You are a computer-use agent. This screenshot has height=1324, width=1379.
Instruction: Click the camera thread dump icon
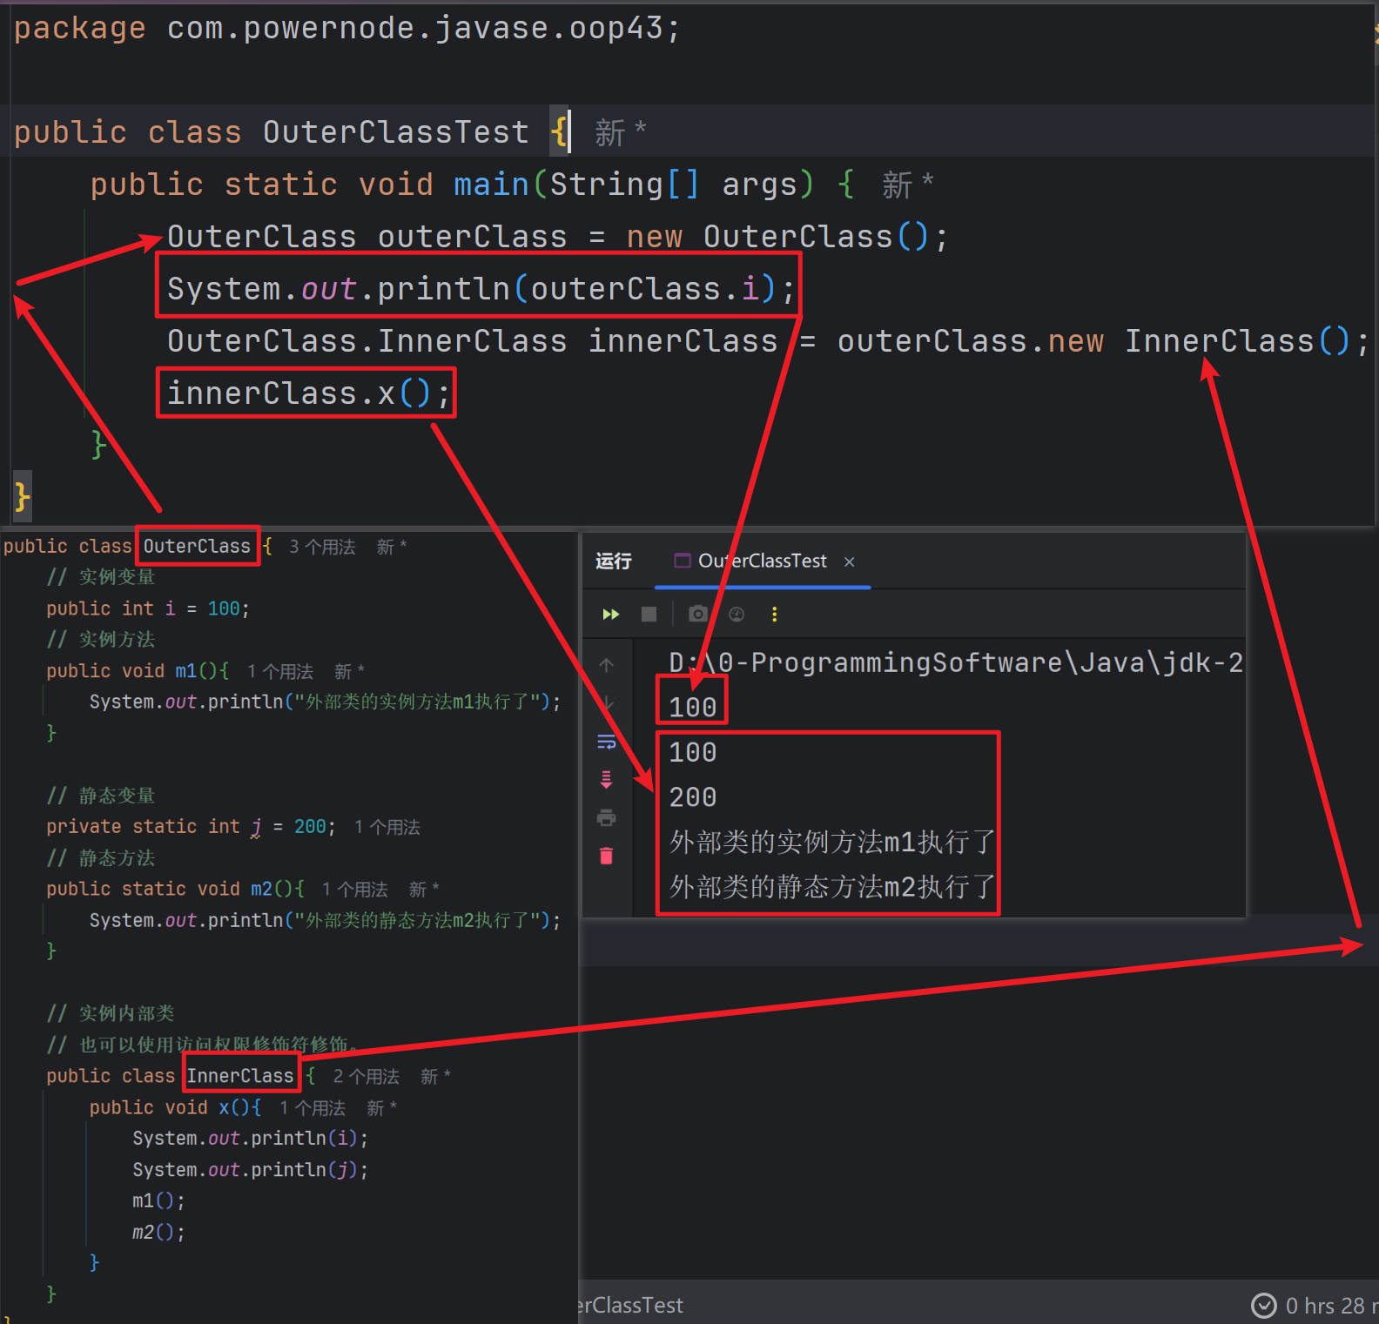pyautogui.click(x=697, y=615)
